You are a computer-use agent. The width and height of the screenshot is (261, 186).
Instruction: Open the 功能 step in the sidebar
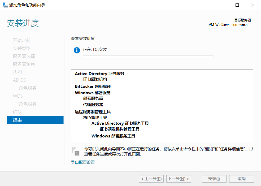point(17,72)
